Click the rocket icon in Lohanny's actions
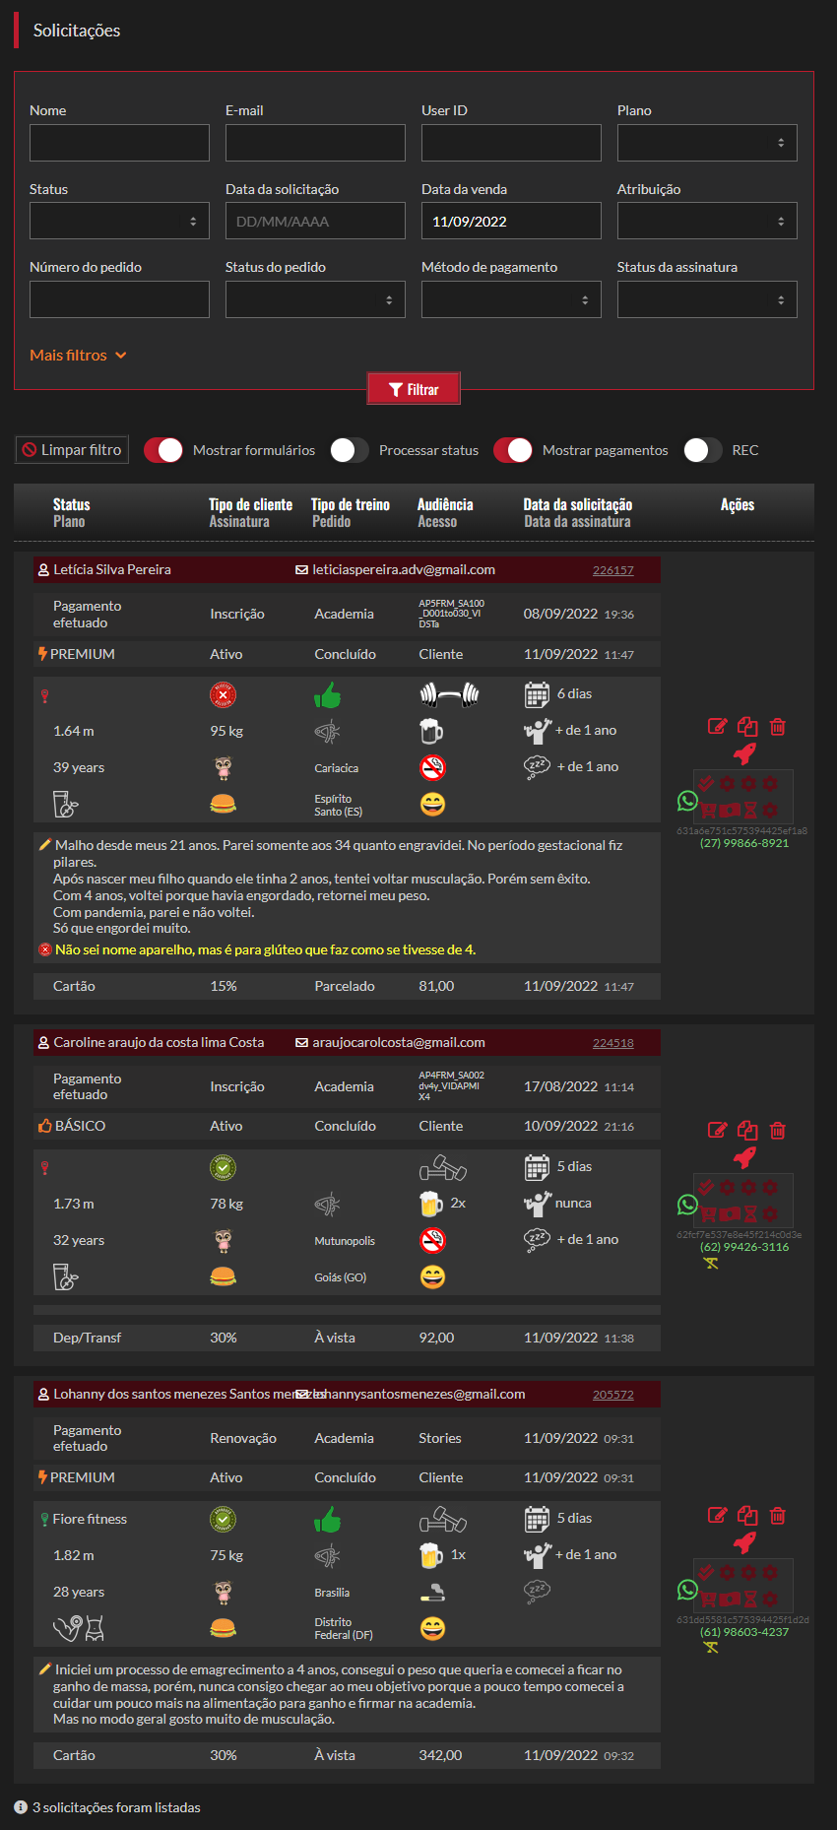 pos(745,1542)
